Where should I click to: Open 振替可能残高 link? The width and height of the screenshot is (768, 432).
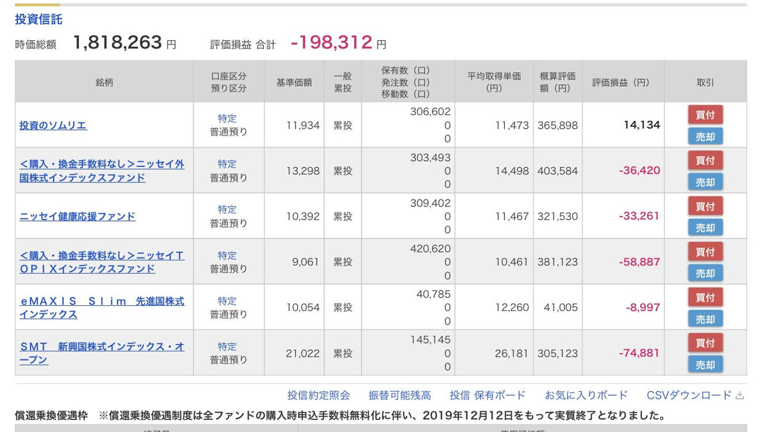(x=400, y=396)
